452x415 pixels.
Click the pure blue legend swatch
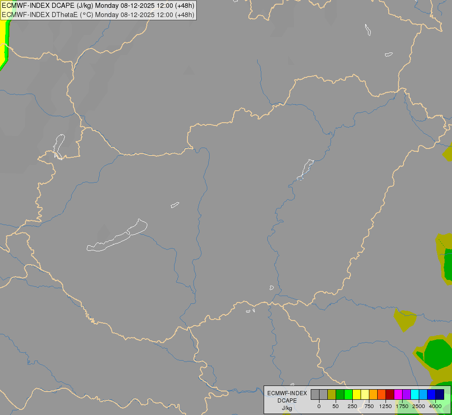[x=432, y=395]
